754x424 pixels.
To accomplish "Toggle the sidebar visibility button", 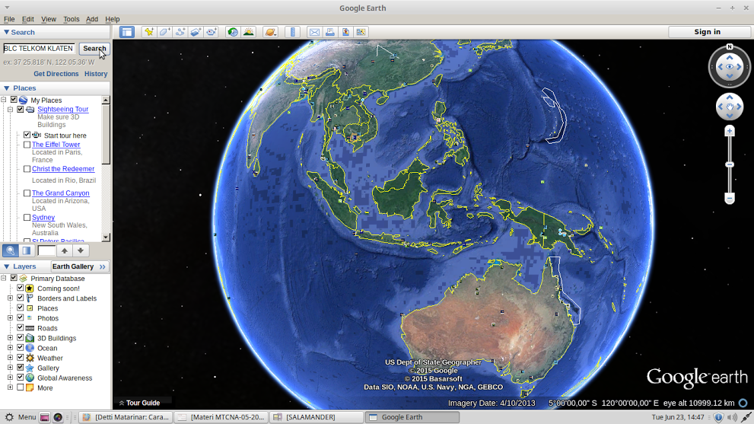I will point(127,32).
